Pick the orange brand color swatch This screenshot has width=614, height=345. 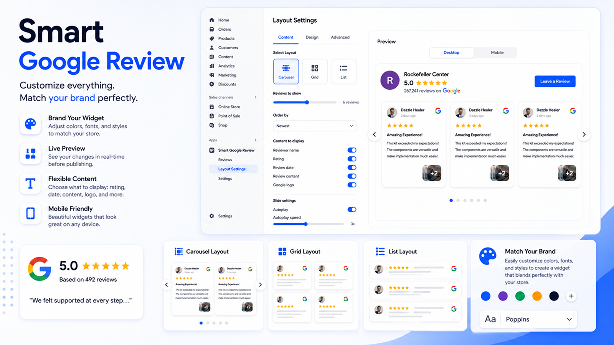[x=537, y=296]
